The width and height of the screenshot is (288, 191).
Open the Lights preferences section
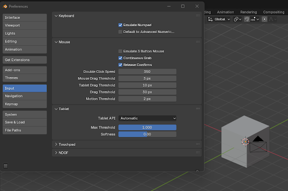[25, 34]
